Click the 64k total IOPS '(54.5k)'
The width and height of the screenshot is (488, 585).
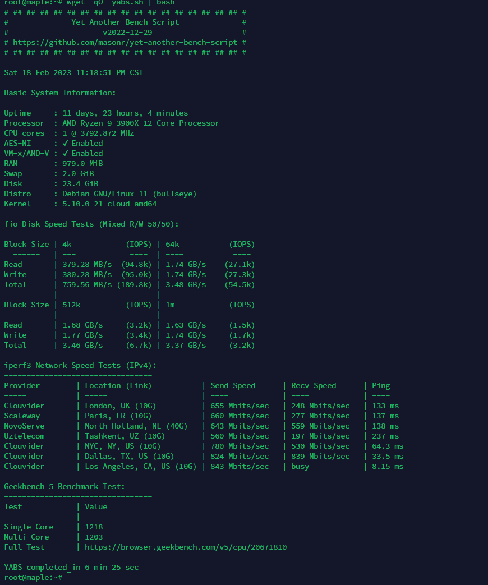click(240, 285)
